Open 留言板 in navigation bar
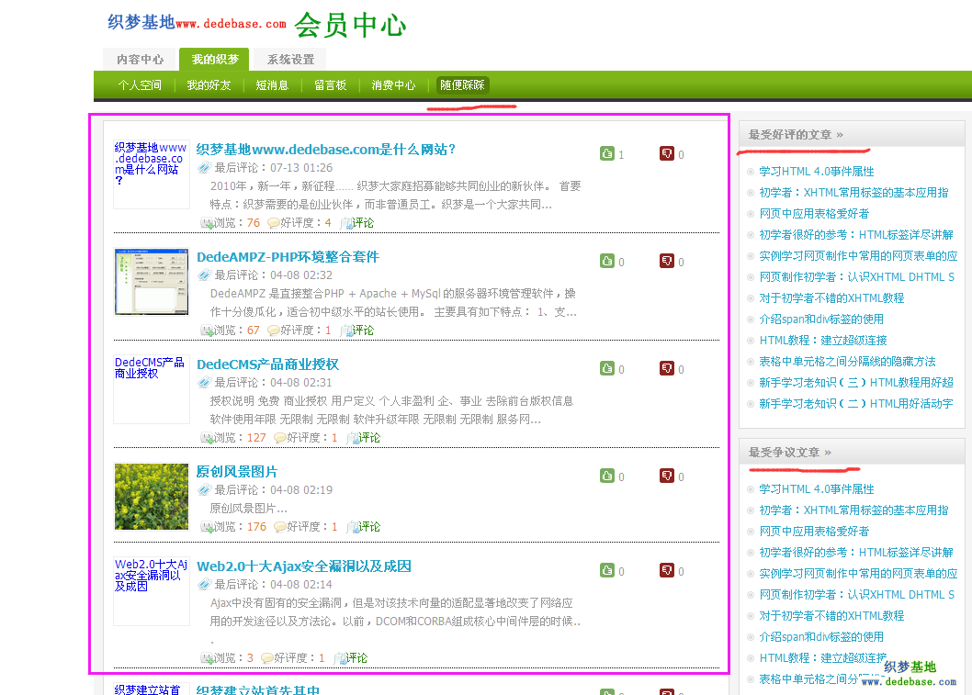This screenshot has height=695, width=972. click(x=330, y=84)
